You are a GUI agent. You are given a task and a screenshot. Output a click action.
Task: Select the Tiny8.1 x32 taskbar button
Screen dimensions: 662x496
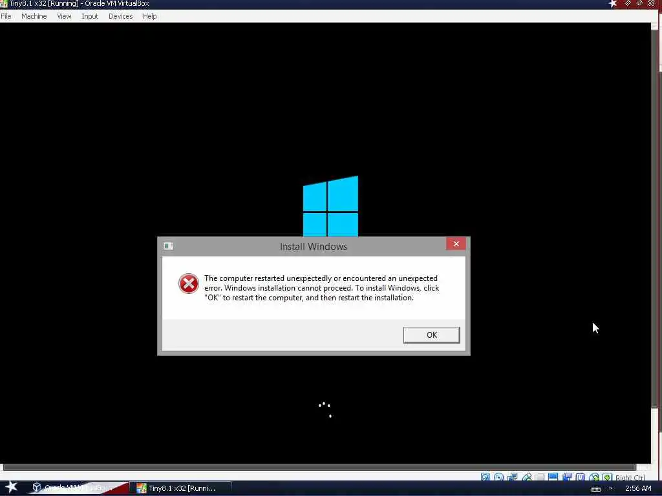point(181,488)
